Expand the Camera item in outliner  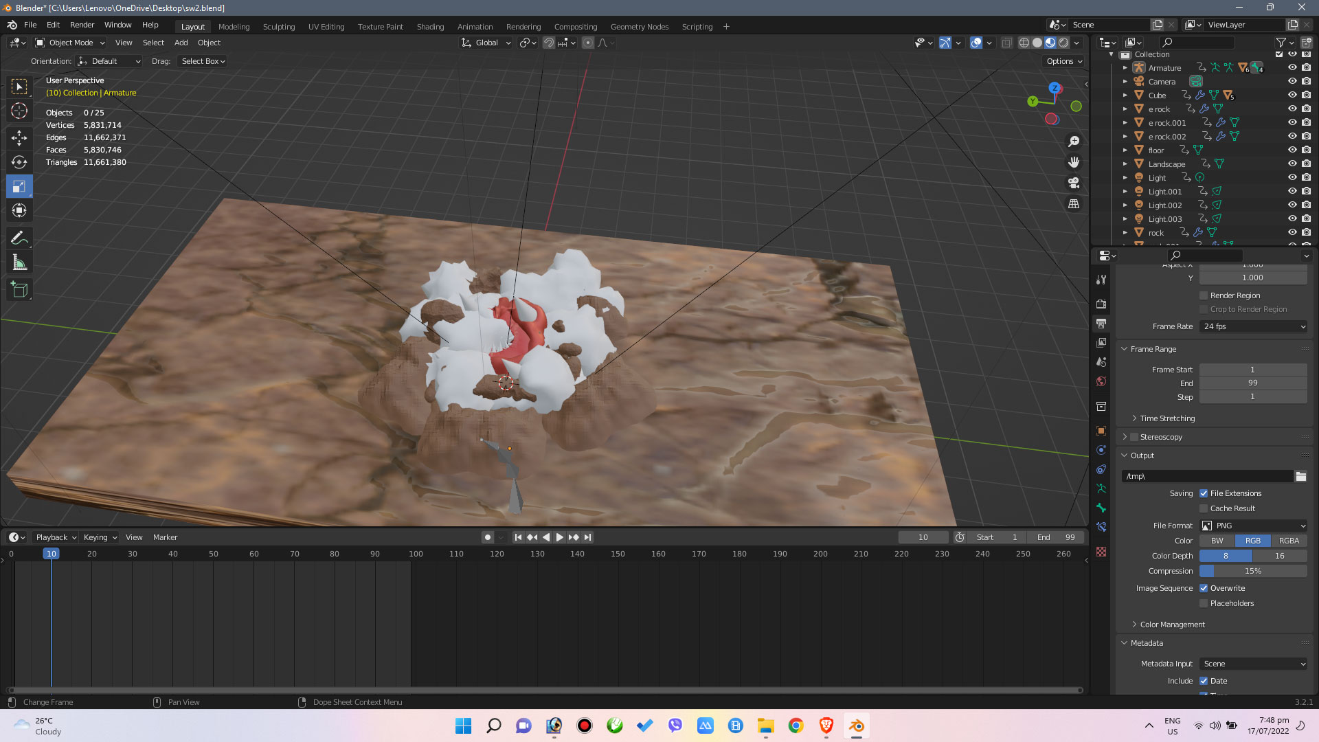(x=1125, y=82)
